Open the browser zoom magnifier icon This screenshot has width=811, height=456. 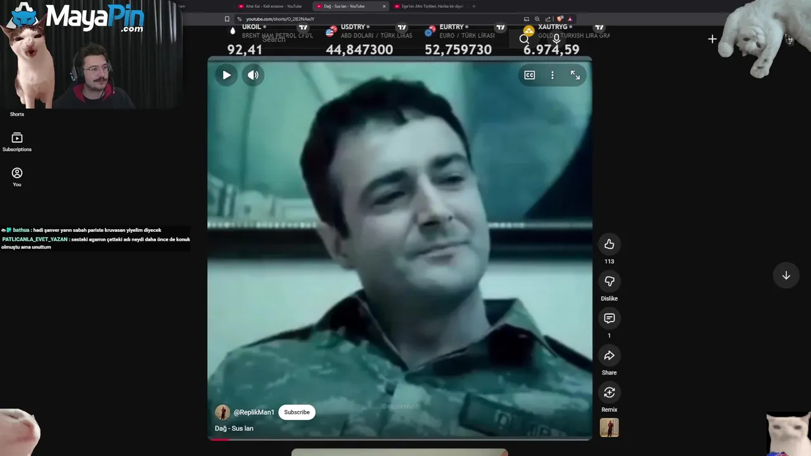click(537, 19)
